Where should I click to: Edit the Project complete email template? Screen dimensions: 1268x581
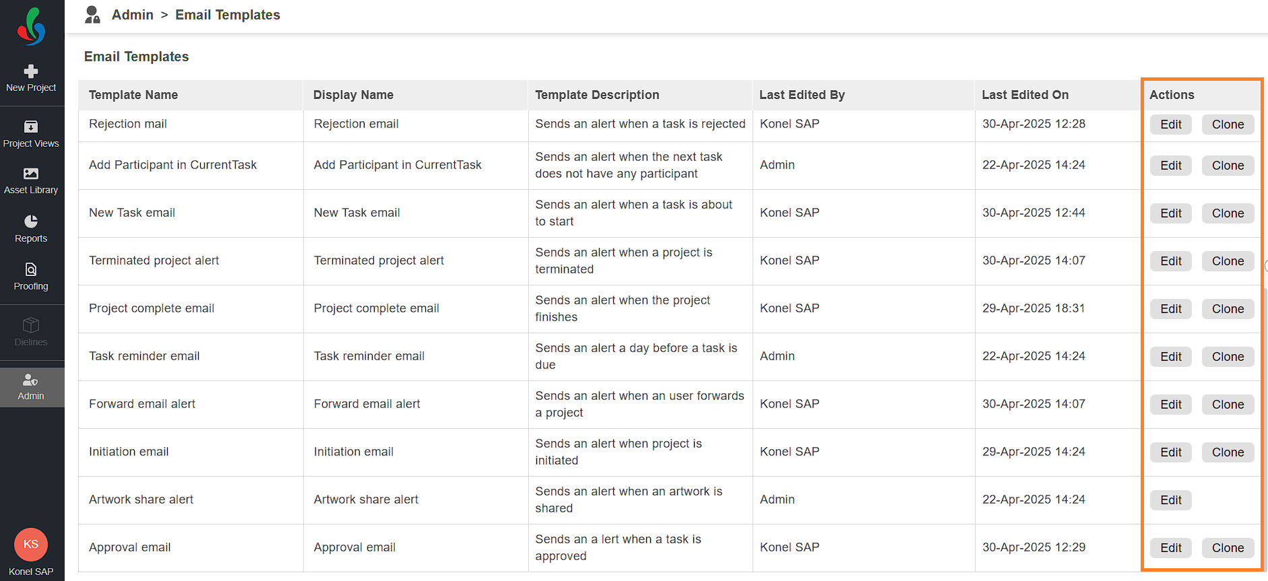(1171, 309)
